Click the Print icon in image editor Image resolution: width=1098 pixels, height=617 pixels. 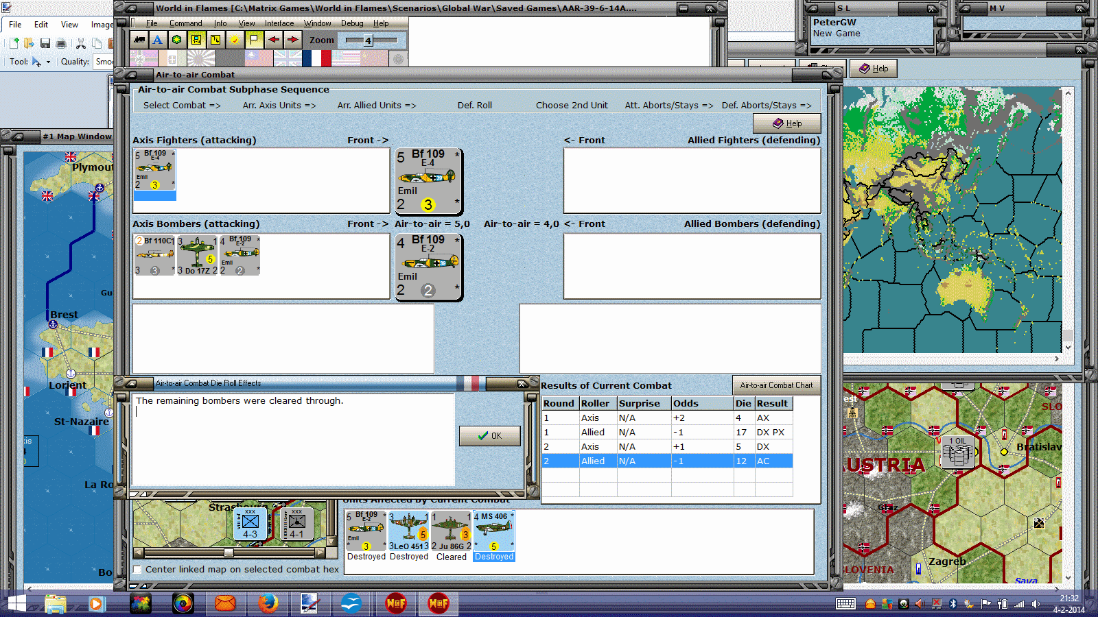61,43
